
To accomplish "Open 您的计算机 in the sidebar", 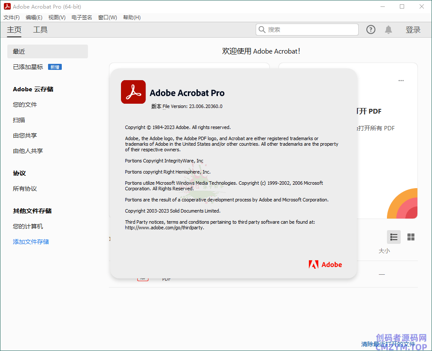I will tap(28, 226).
